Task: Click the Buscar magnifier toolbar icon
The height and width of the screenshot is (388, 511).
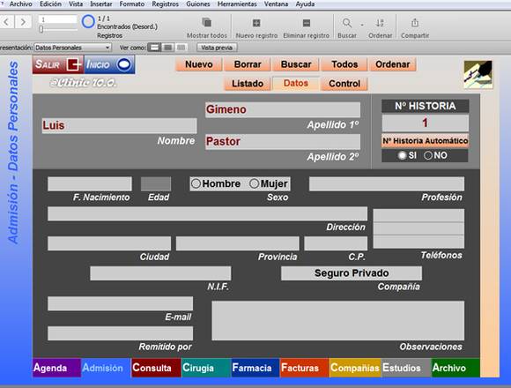Action: pyautogui.click(x=347, y=23)
